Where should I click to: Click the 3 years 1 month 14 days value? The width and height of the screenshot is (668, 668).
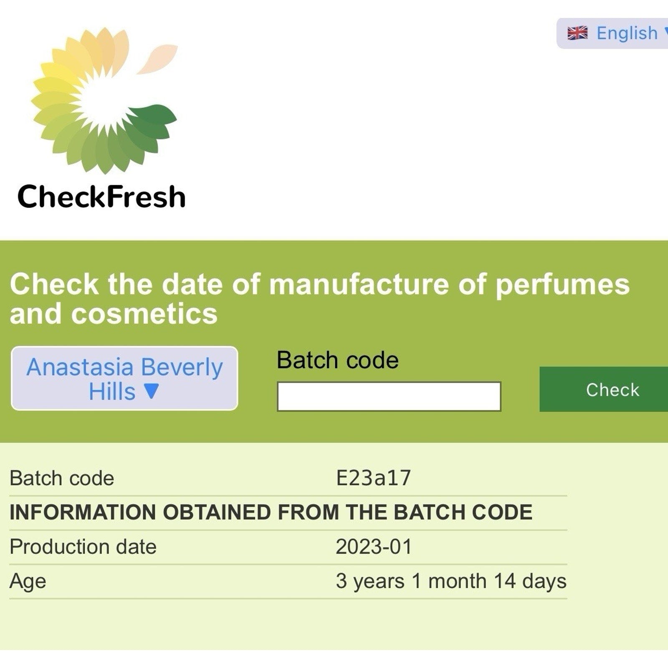tap(451, 581)
